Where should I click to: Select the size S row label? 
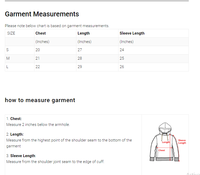(x=7, y=50)
